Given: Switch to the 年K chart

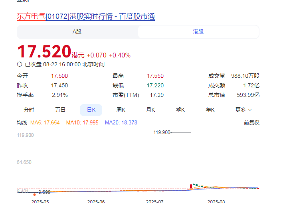Looking at the screenshot, I should (210, 110).
